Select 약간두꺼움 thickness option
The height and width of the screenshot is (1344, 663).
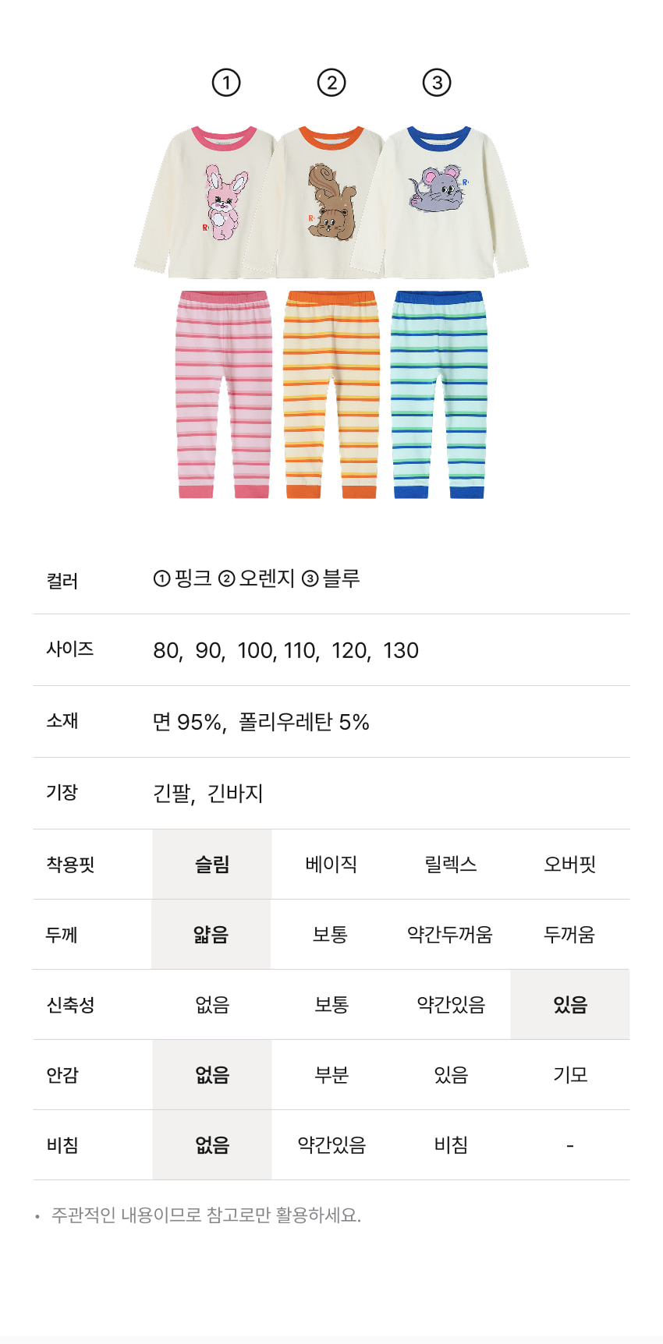(x=450, y=935)
